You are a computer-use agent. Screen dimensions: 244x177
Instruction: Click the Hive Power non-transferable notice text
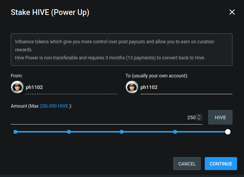110,58
